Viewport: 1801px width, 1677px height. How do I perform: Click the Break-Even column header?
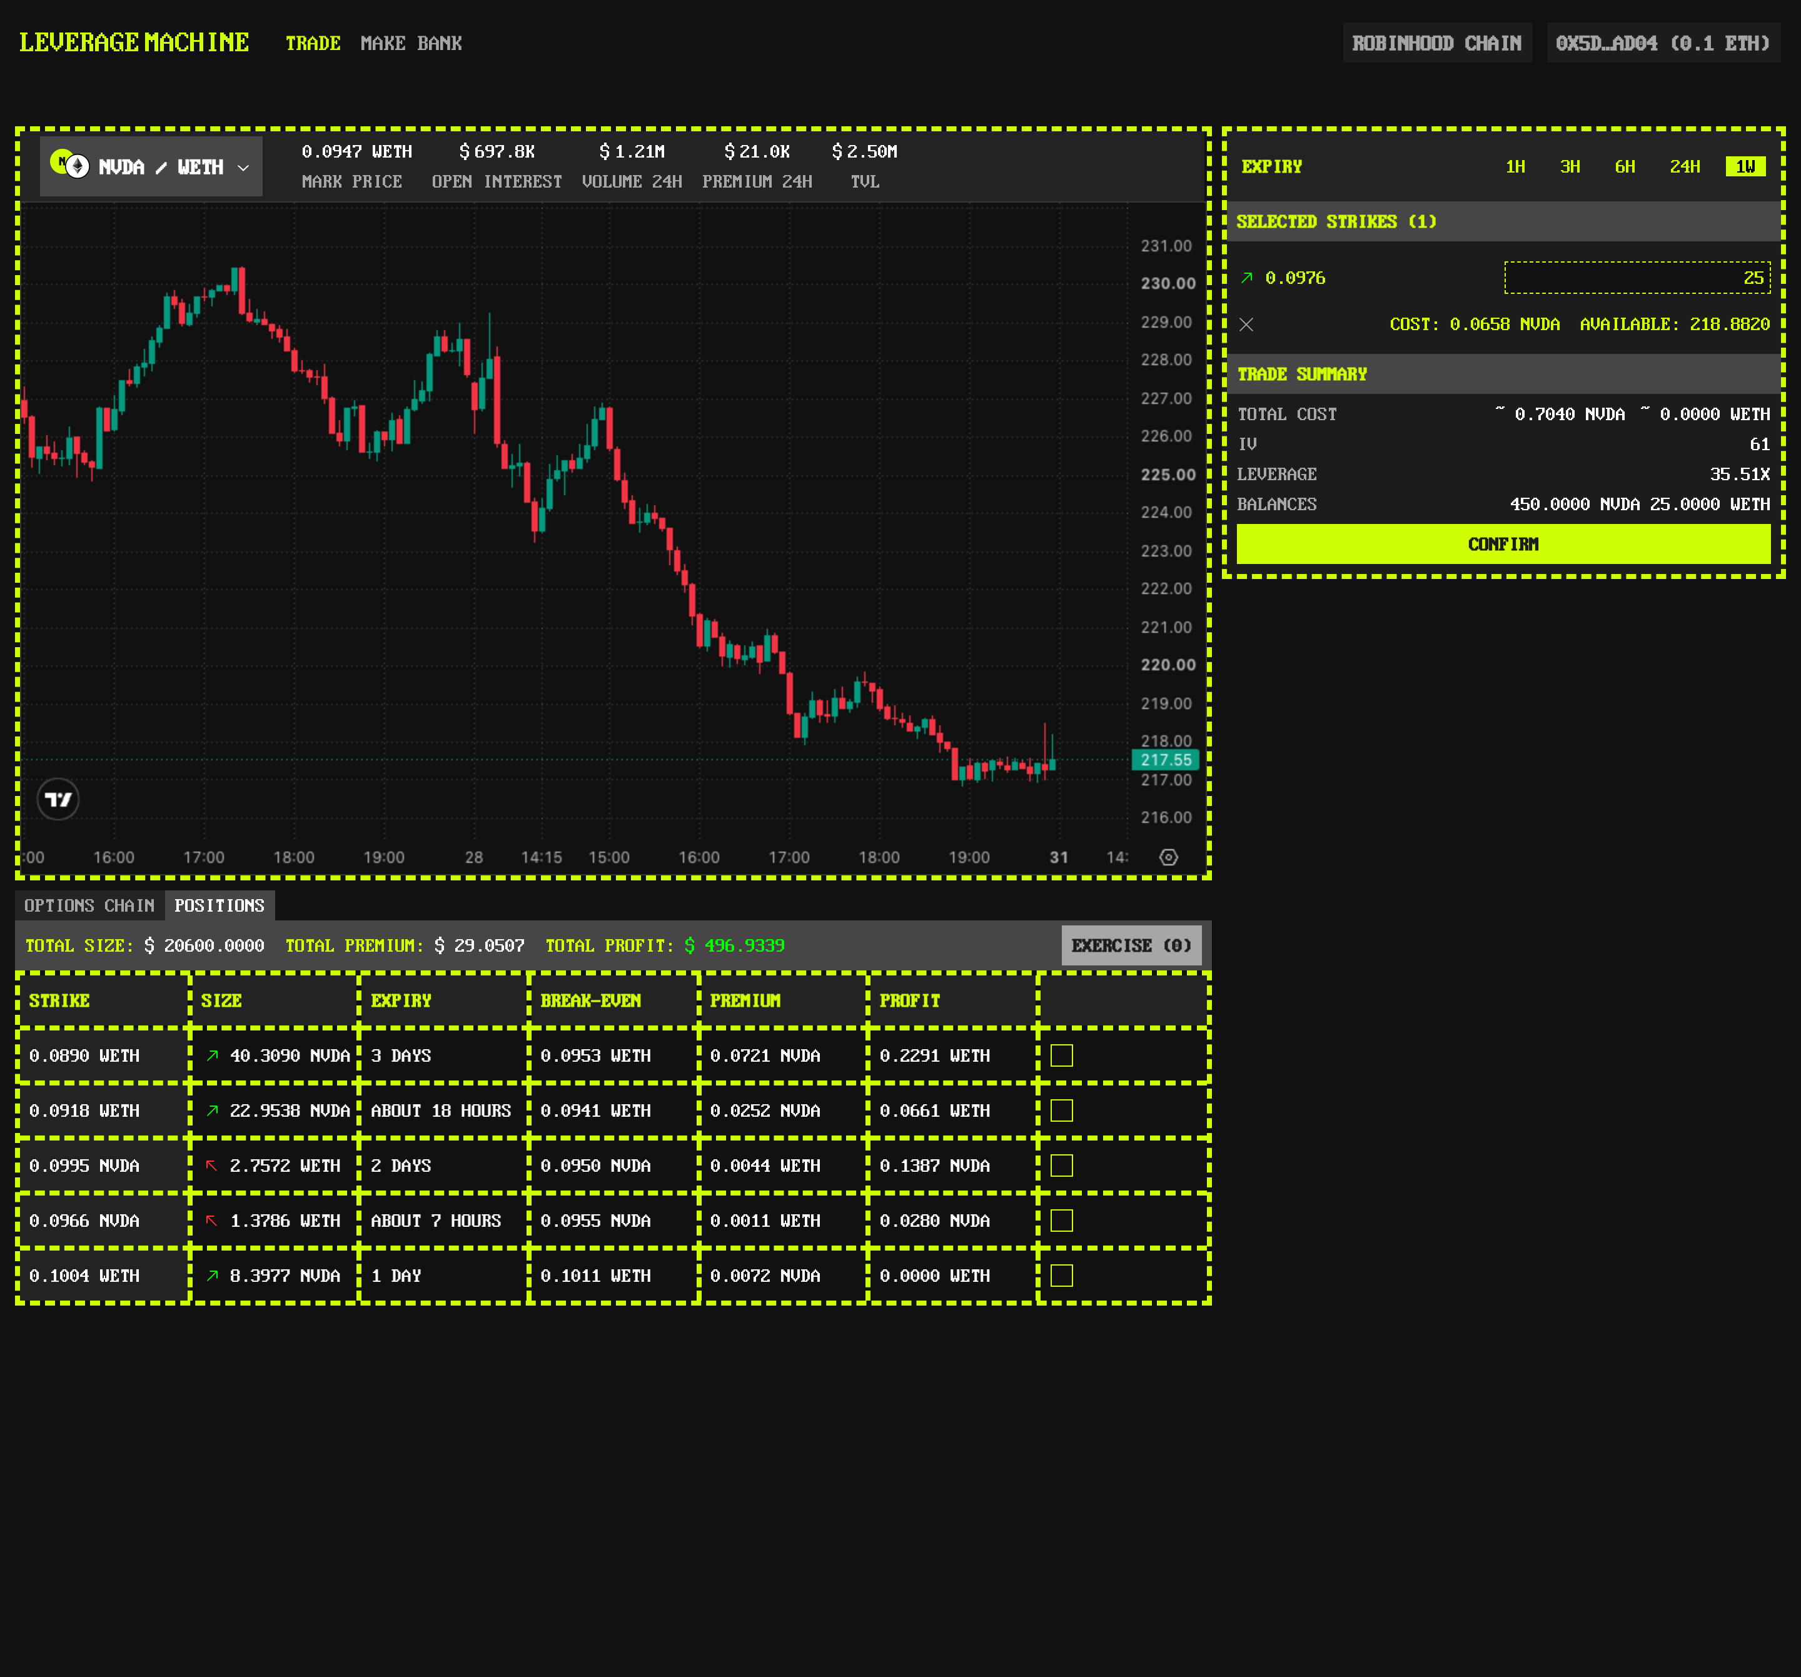[591, 1001]
